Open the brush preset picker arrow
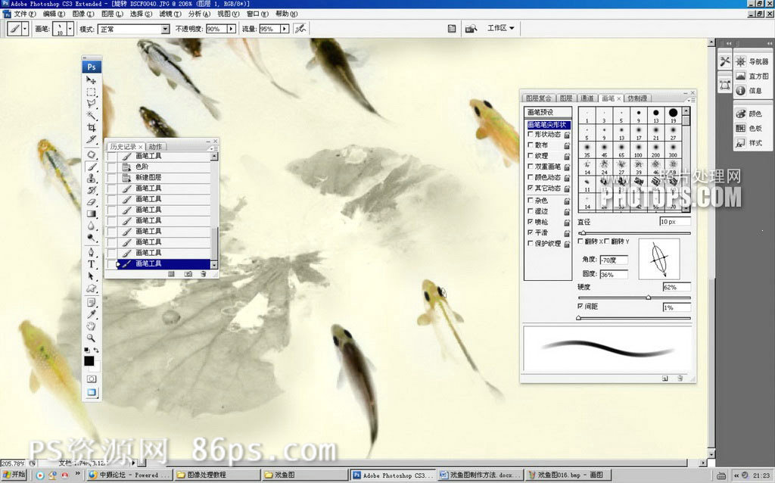Screen dimensions: 775x483 70,30
